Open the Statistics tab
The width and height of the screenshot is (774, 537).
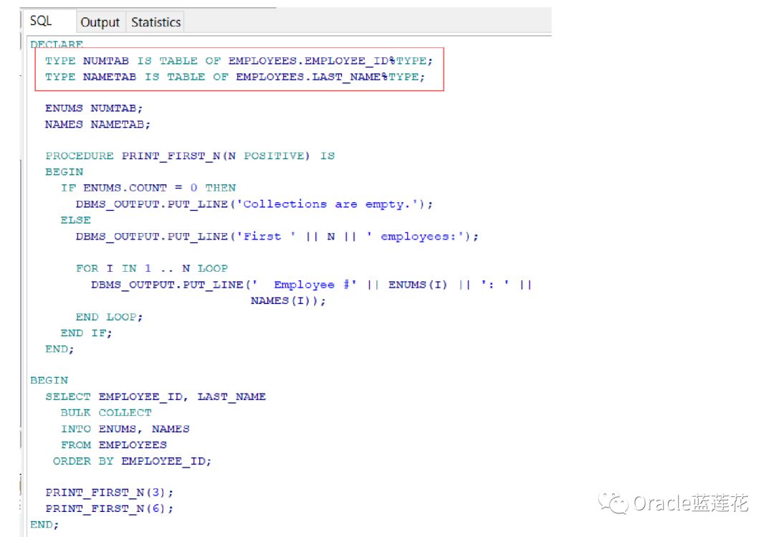pos(155,22)
